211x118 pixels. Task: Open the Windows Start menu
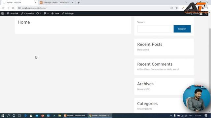3,116
